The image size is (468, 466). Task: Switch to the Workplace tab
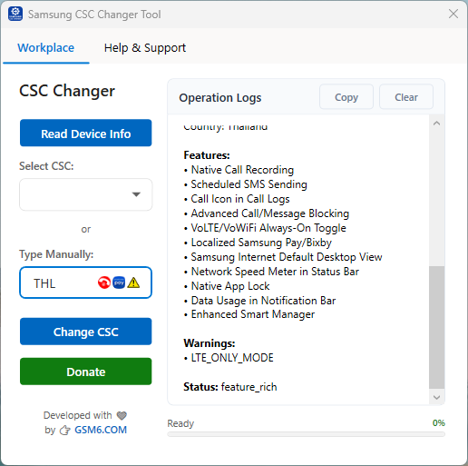[46, 48]
